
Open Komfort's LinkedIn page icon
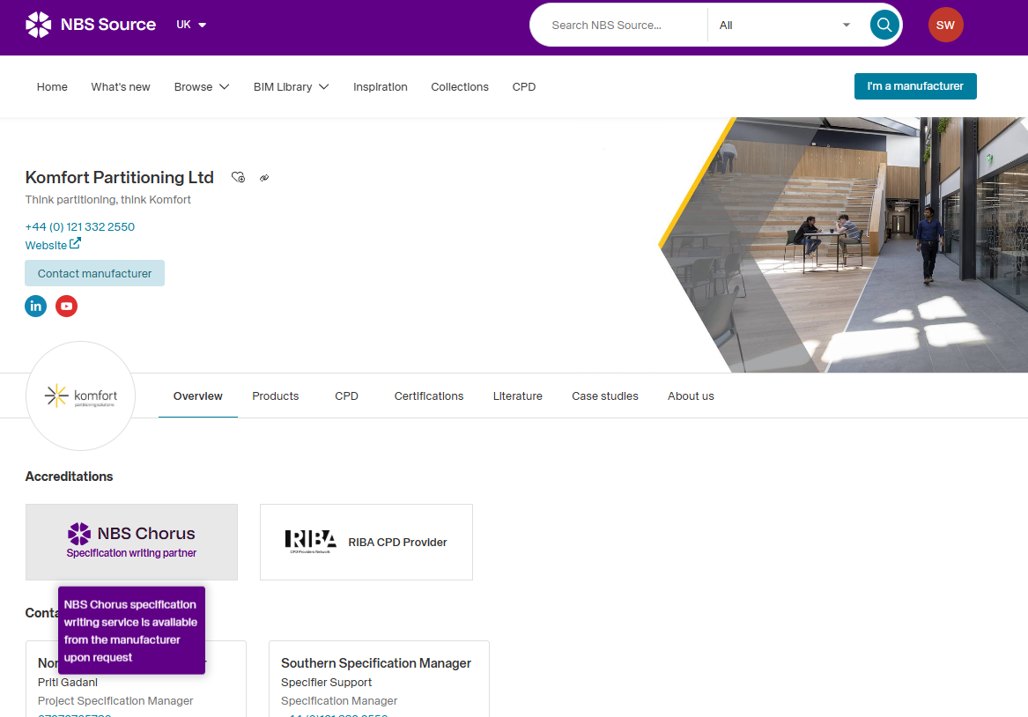(x=36, y=306)
